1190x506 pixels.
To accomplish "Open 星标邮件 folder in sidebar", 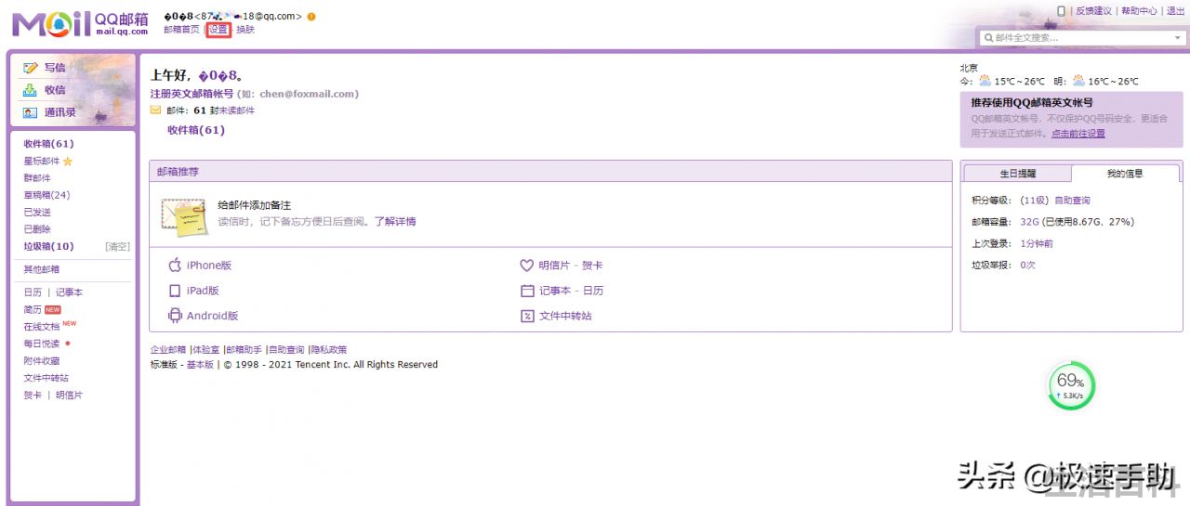I will tap(42, 162).
